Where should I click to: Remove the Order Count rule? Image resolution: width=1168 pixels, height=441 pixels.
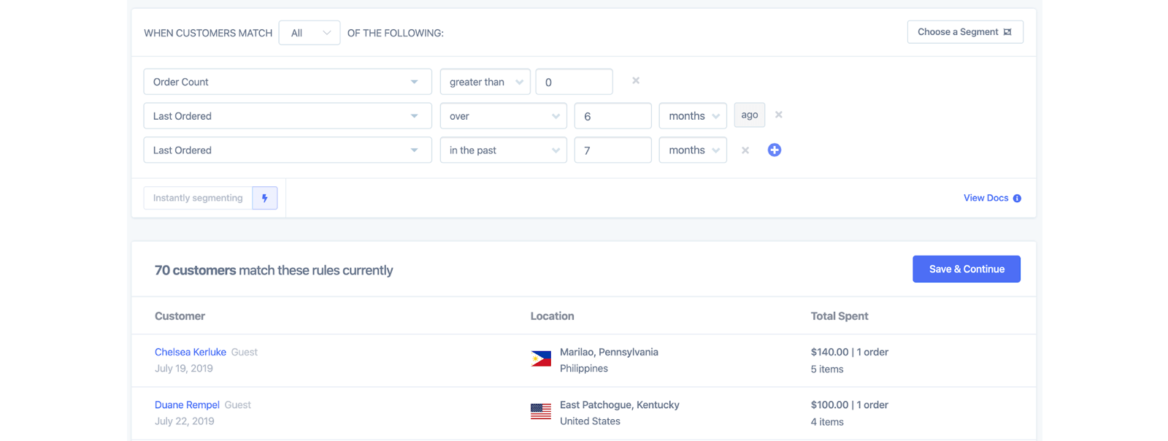click(x=636, y=81)
